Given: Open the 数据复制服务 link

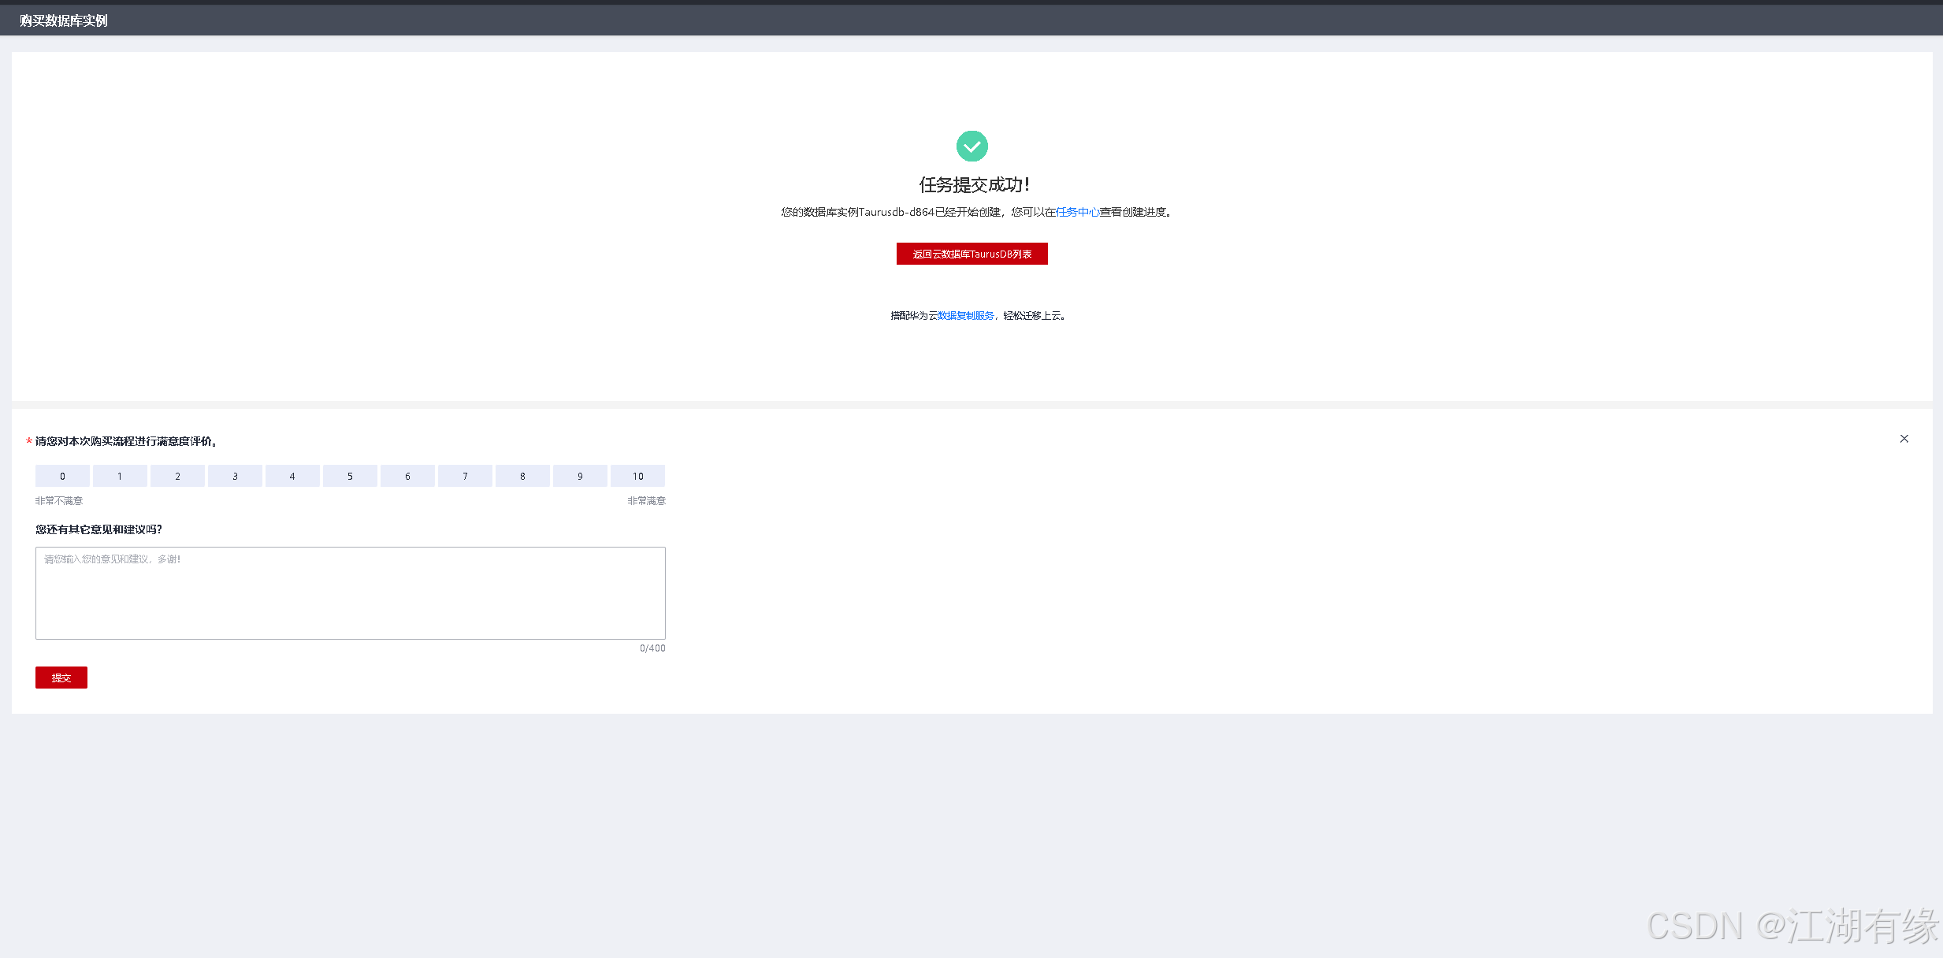Looking at the screenshot, I should click(x=965, y=316).
